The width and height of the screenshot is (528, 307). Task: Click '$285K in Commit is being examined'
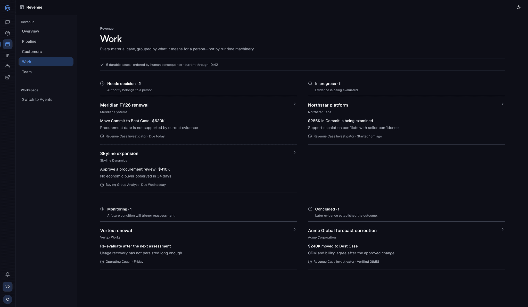point(340,121)
